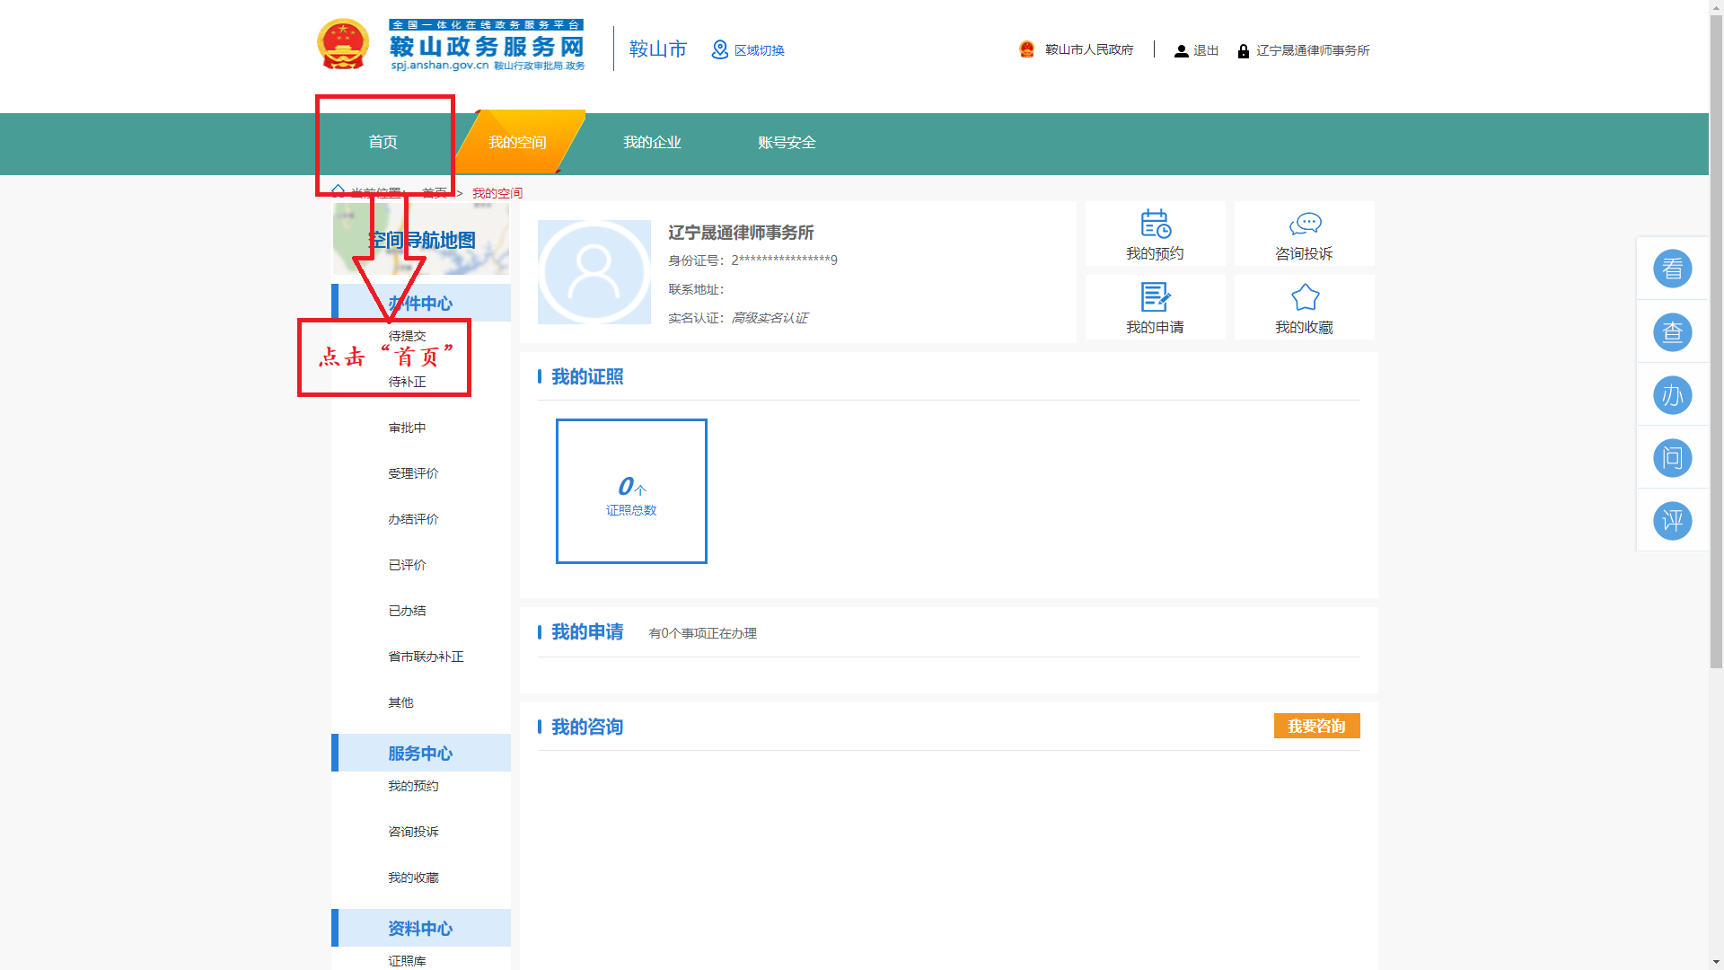Image resolution: width=1724 pixels, height=970 pixels.
Task: Switch to the 我的企业 tab
Action: pos(653,142)
